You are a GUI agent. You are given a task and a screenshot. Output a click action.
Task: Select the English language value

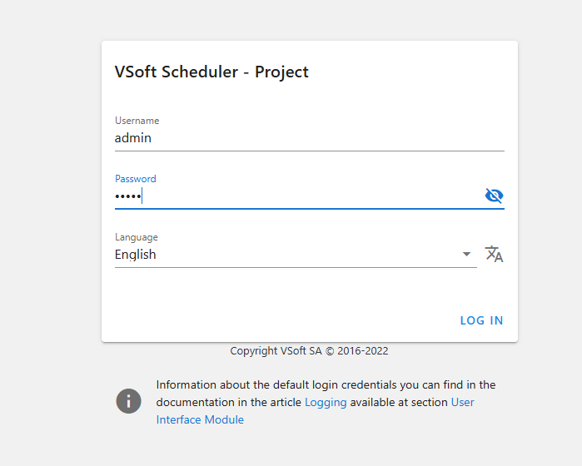(x=135, y=255)
